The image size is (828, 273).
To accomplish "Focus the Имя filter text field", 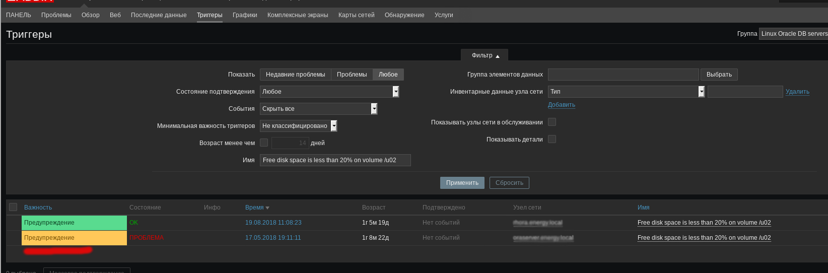I will [x=335, y=160].
